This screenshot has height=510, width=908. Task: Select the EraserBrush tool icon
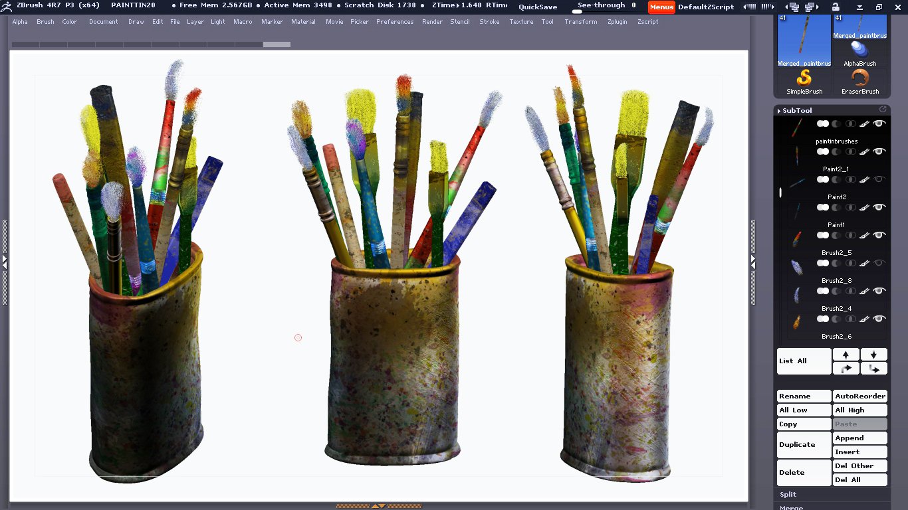(x=860, y=82)
